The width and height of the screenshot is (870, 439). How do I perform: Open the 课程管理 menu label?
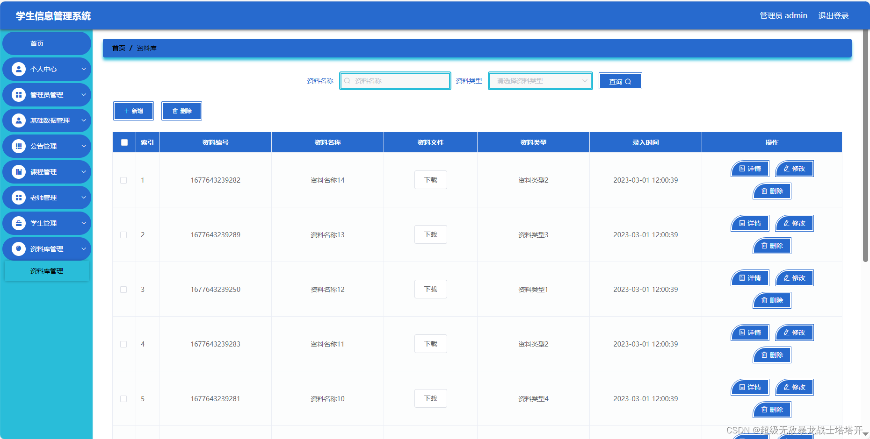[x=43, y=172]
